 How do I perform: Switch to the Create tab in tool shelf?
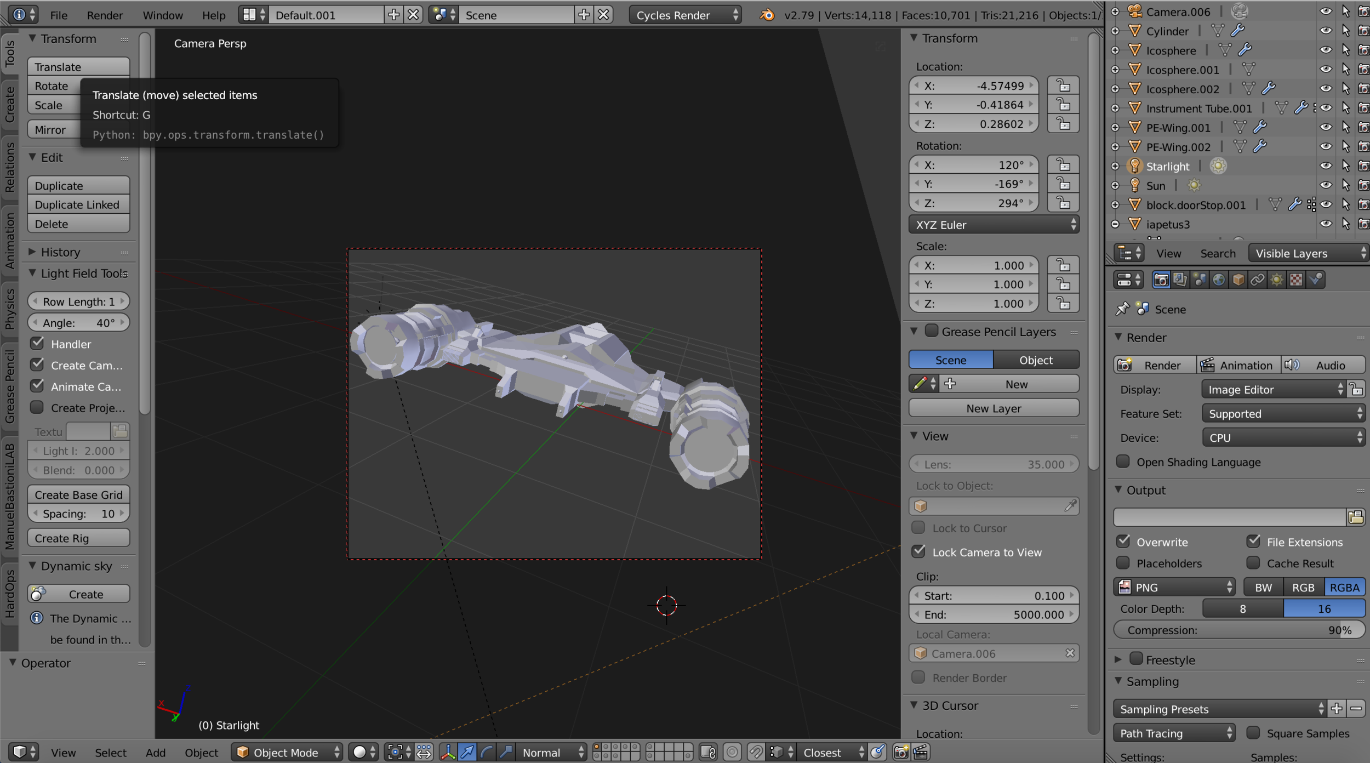pos(10,104)
